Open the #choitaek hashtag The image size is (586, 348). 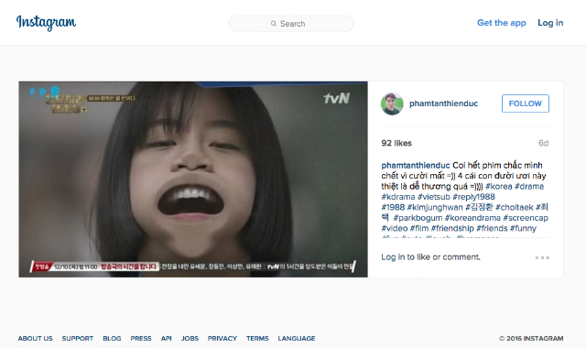(514, 207)
